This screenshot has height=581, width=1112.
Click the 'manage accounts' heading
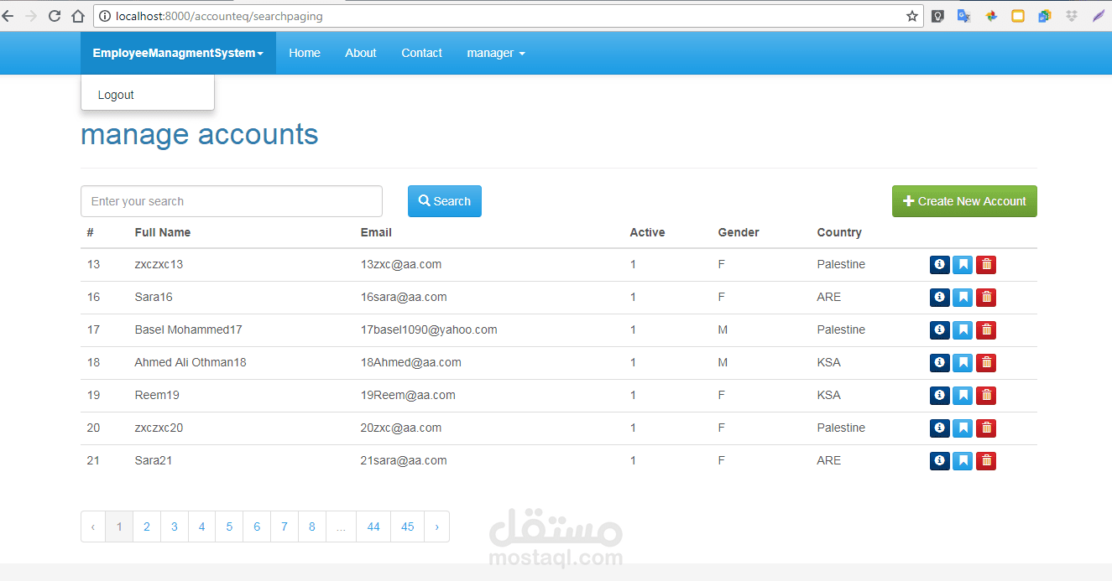(x=200, y=134)
